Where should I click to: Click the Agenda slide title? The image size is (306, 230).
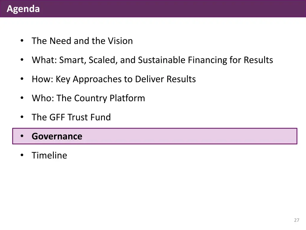tap(23, 9)
